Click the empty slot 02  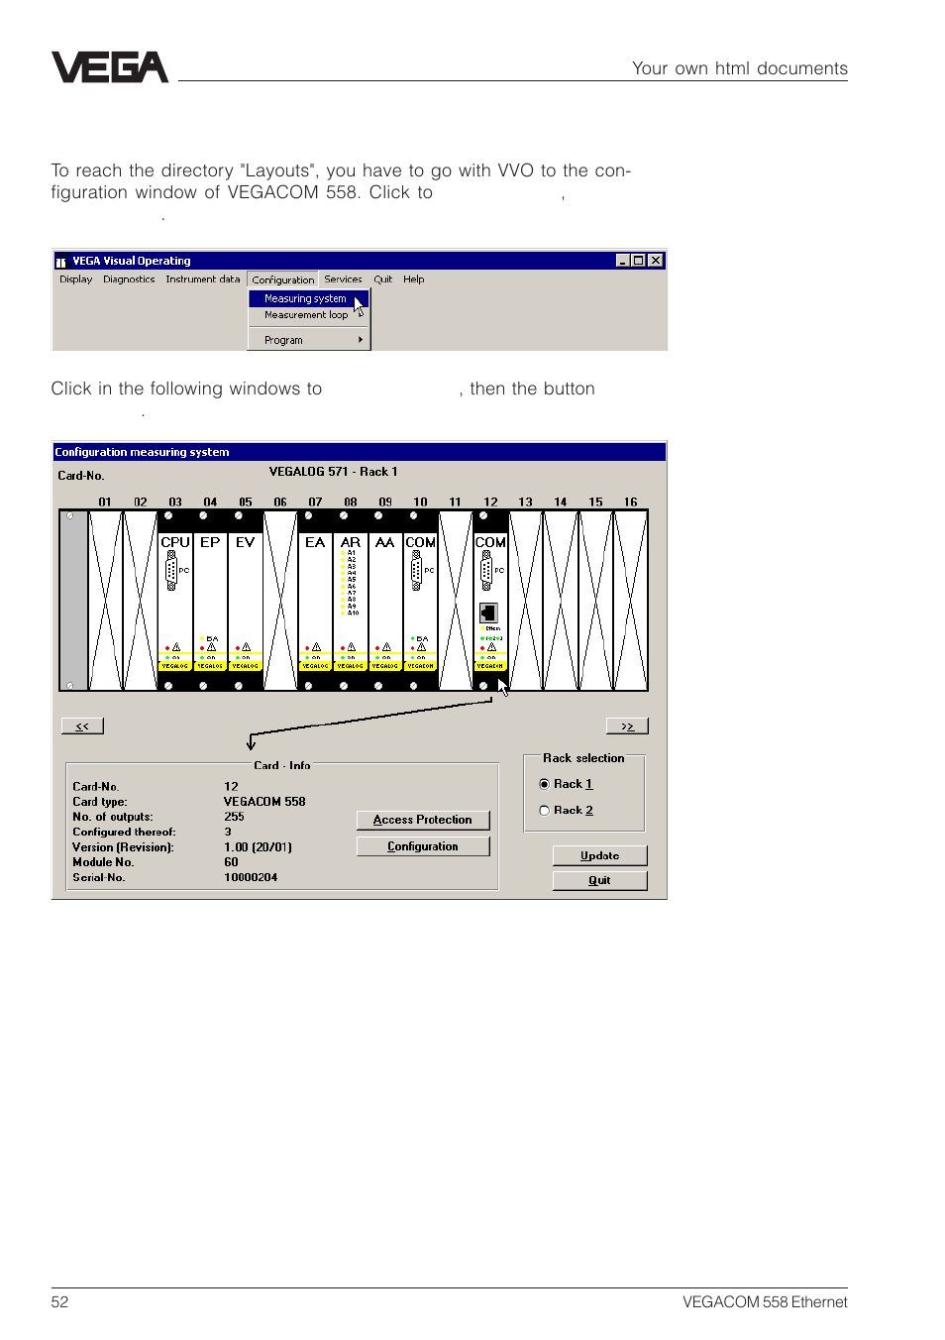pyautogui.click(x=140, y=601)
